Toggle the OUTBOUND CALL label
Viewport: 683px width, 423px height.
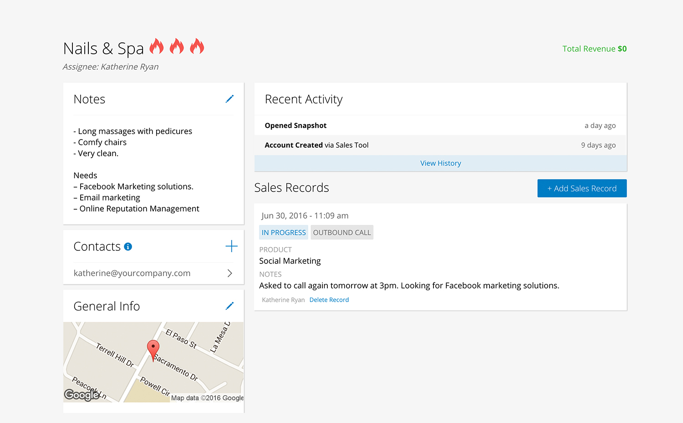tap(341, 232)
